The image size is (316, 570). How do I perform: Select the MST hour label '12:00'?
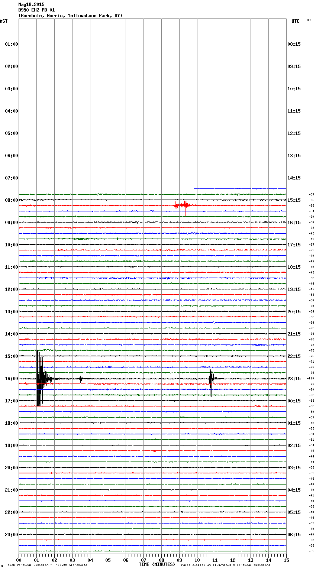pos(12,289)
